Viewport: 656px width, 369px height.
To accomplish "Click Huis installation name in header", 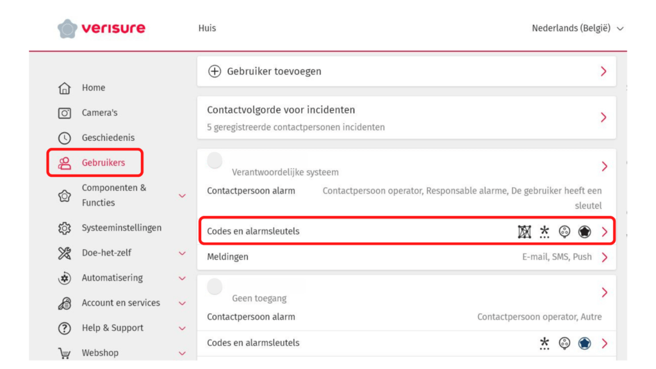I will click(207, 28).
